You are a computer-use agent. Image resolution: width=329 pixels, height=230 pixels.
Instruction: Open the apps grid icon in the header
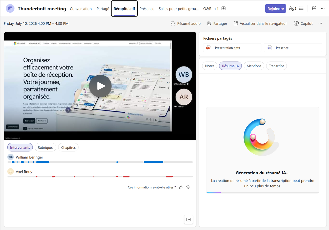tap(314, 8)
